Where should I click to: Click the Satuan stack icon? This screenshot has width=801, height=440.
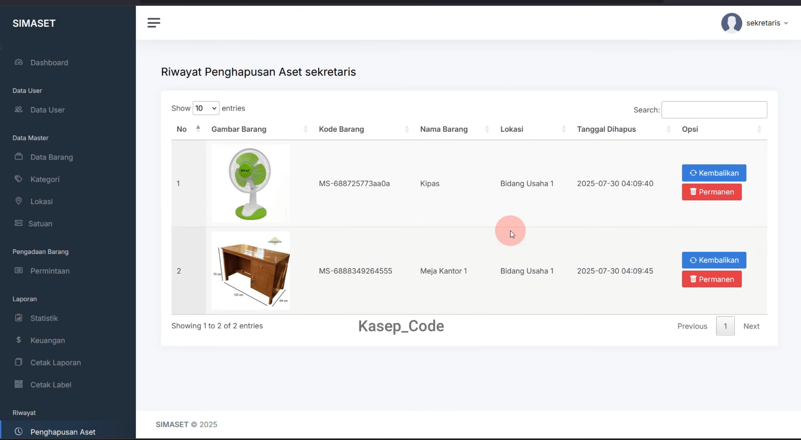coord(18,223)
